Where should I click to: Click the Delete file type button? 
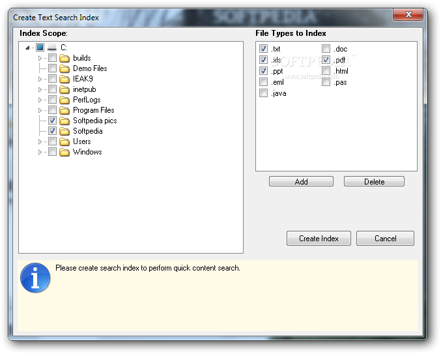(374, 181)
